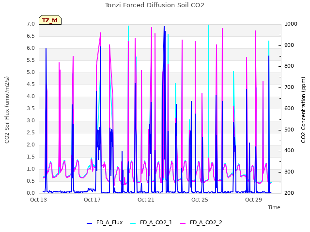This screenshot has width=310, height=232.
Task: Click the CO2 Soil Flux axis title
Action: 7,110
